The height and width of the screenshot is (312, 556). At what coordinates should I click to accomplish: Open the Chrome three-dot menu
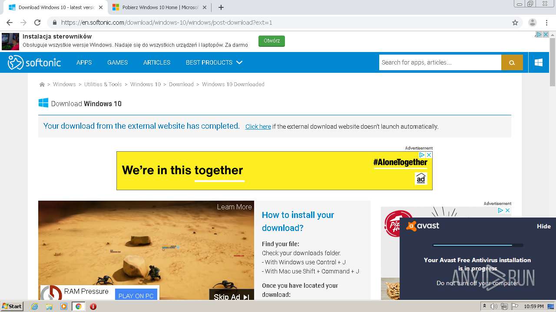pos(546,23)
